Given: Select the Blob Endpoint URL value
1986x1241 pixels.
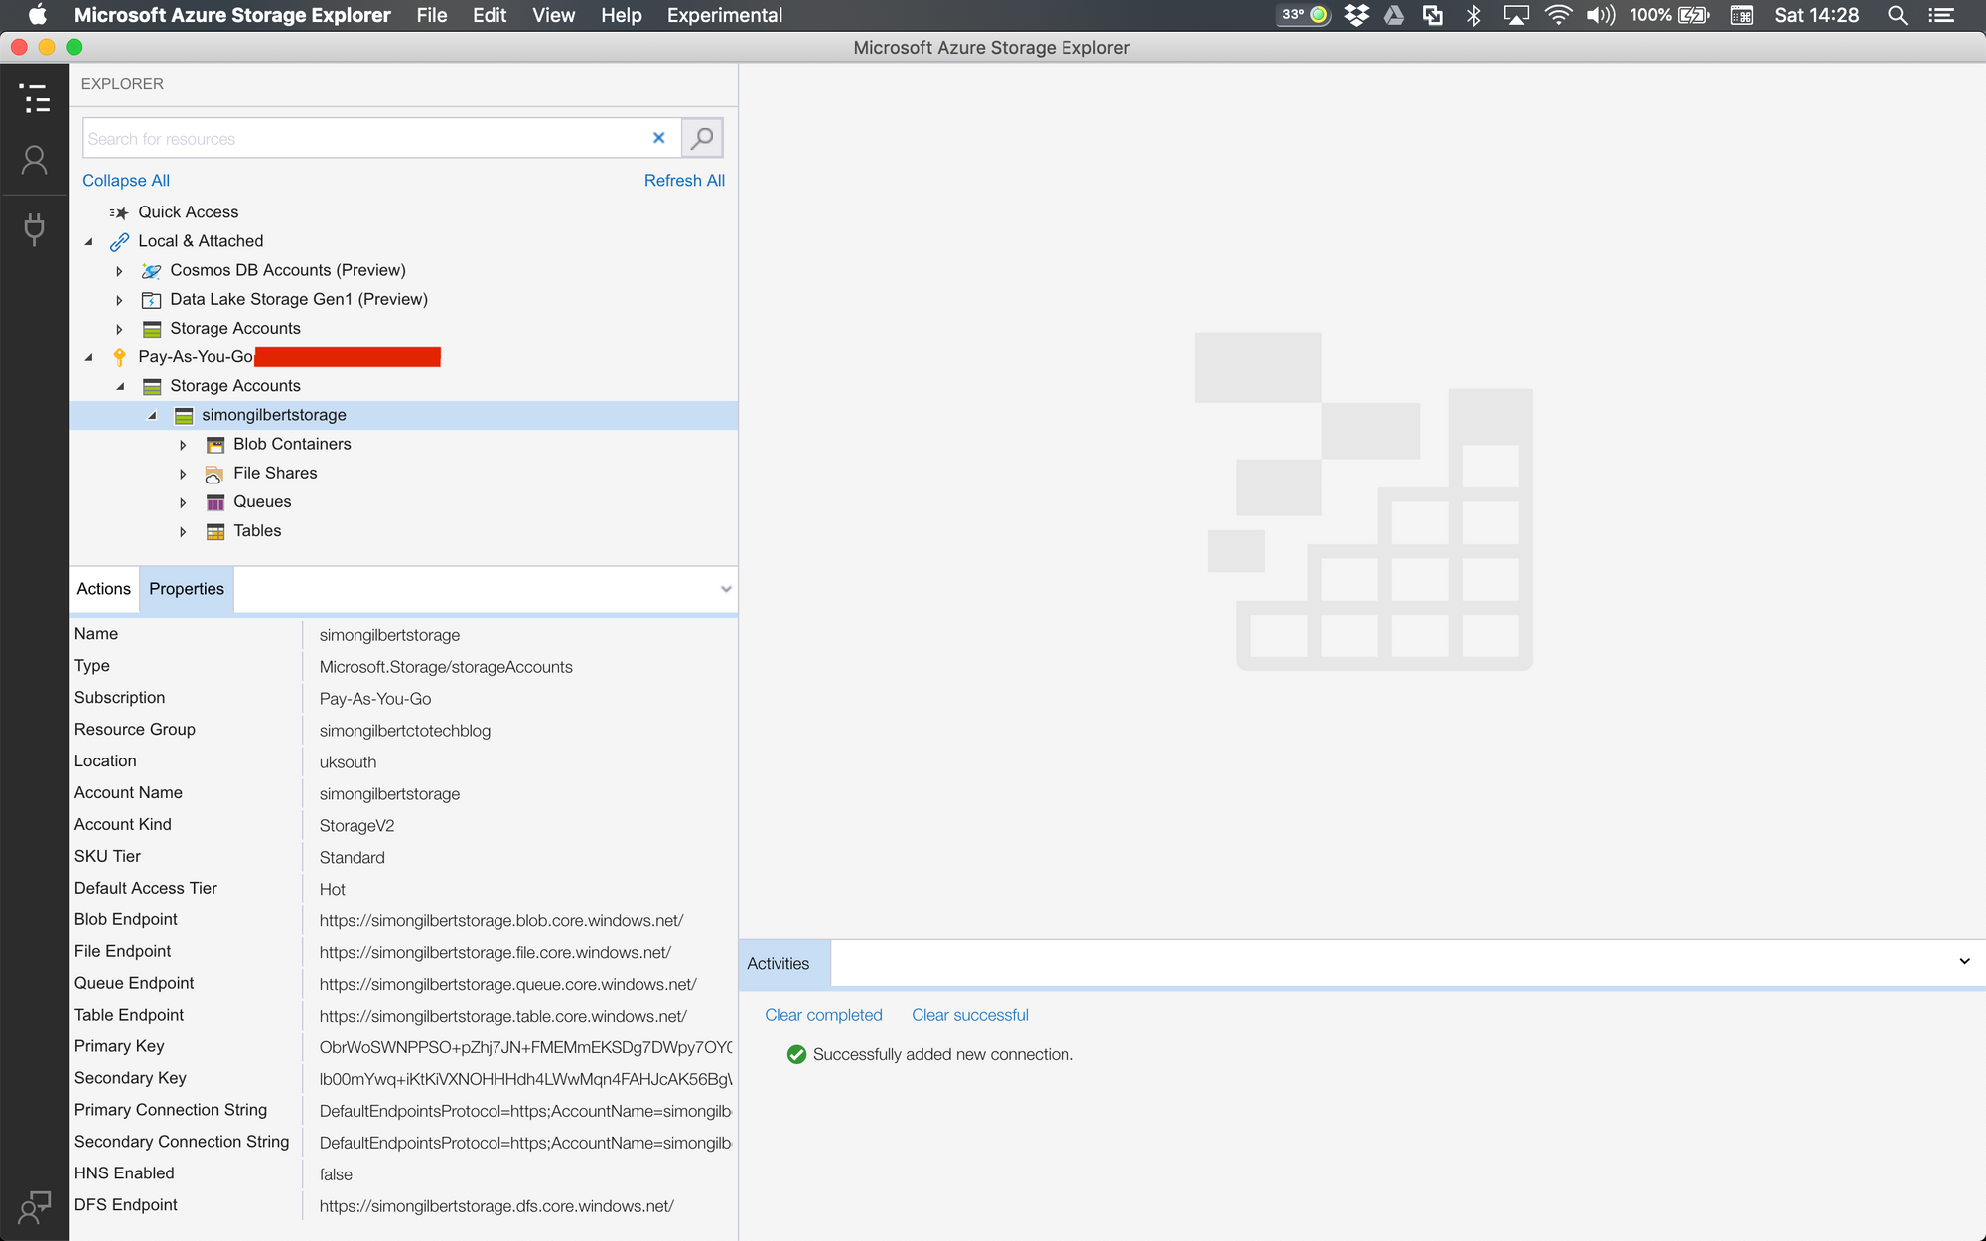Looking at the screenshot, I should click(x=501, y=921).
